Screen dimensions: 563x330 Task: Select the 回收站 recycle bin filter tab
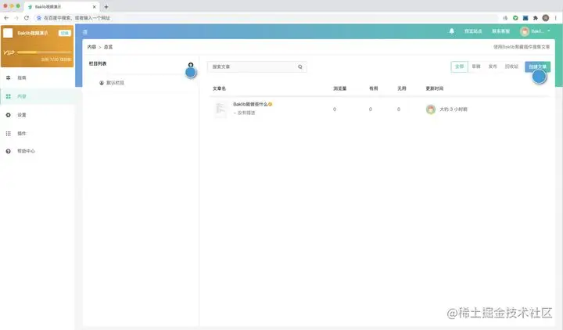pos(511,66)
